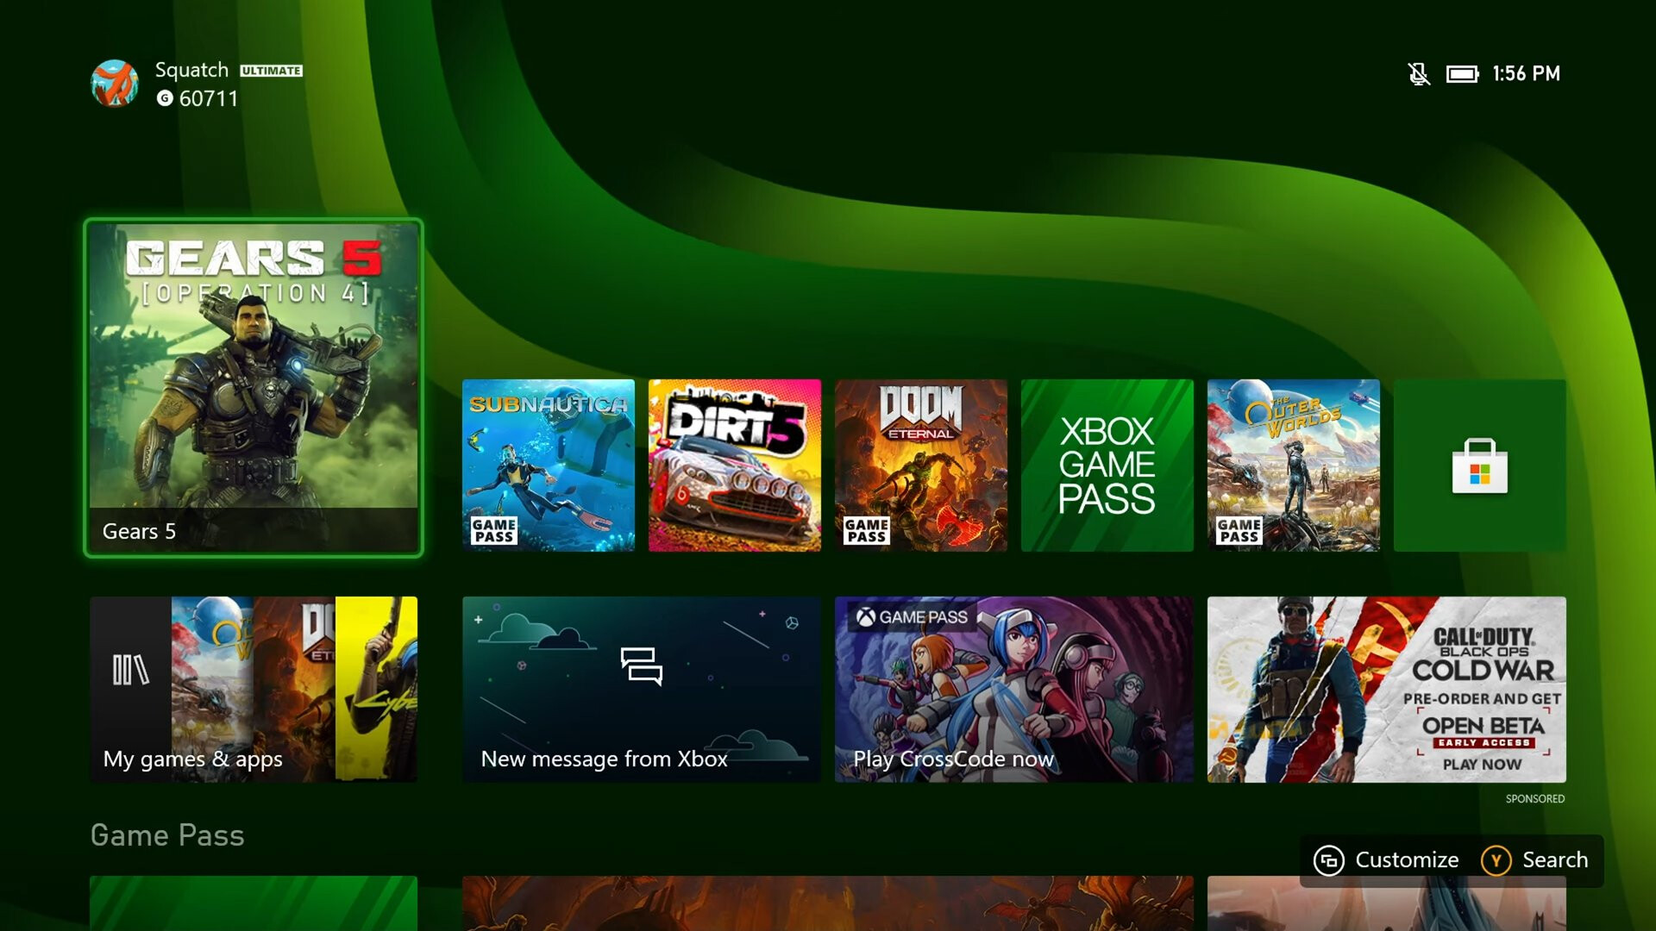Click the Gamerscore G icon
The height and width of the screenshot is (931, 1656).
(x=165, y=98)
